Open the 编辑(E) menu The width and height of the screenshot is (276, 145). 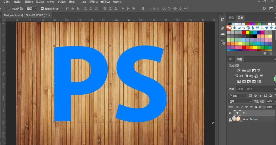(x=18, y=2)
